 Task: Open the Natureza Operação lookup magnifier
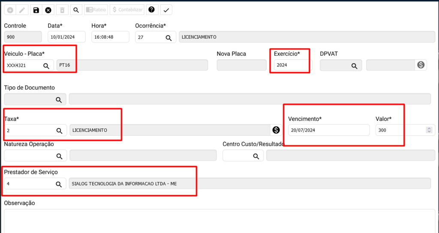pyautogui.click(x=59, y=156)
